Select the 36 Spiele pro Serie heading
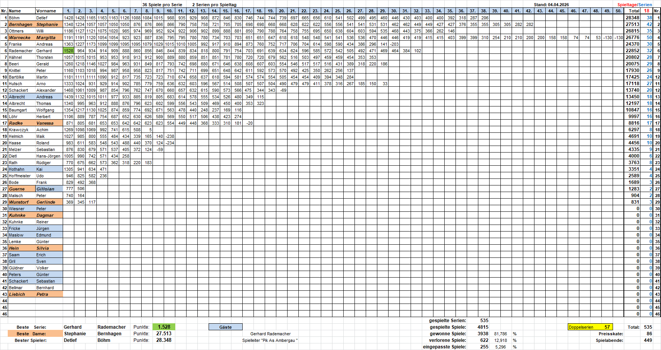The height and width of the screenshot is (350, 661). pyautogui.click(x=162, y=5)
